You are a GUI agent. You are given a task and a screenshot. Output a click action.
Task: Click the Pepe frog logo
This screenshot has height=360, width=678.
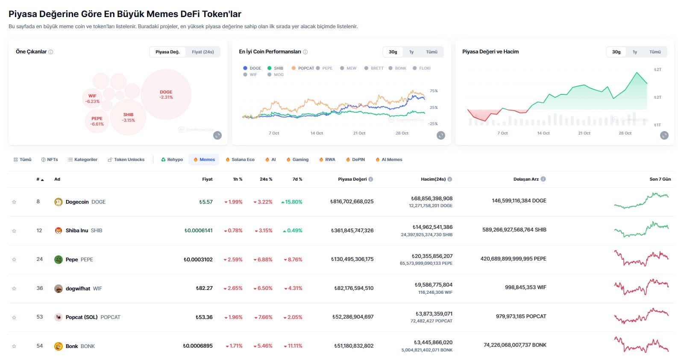[59, 260]
